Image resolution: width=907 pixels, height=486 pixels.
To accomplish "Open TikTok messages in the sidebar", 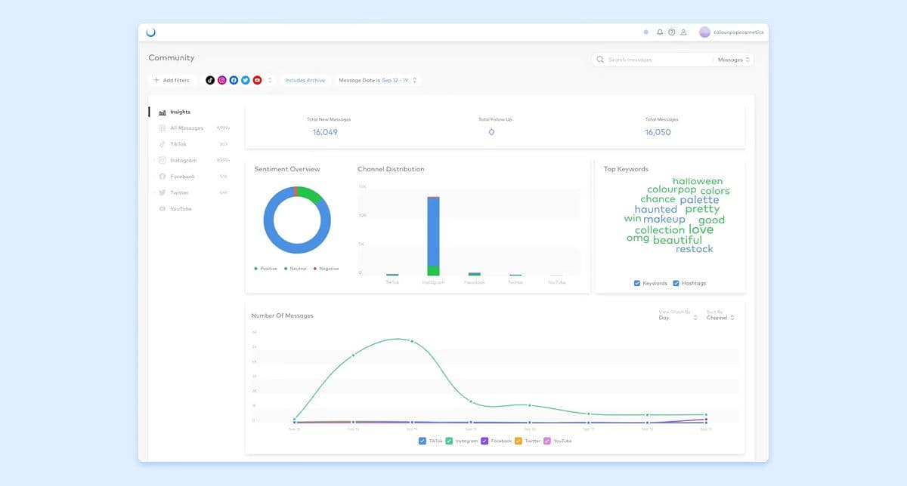I will click(x=178, y=144).
